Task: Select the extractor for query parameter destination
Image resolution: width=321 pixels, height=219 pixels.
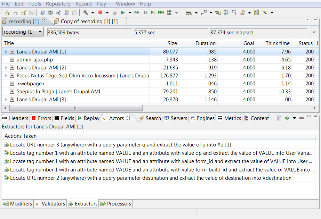Action: tap(160, 178)
